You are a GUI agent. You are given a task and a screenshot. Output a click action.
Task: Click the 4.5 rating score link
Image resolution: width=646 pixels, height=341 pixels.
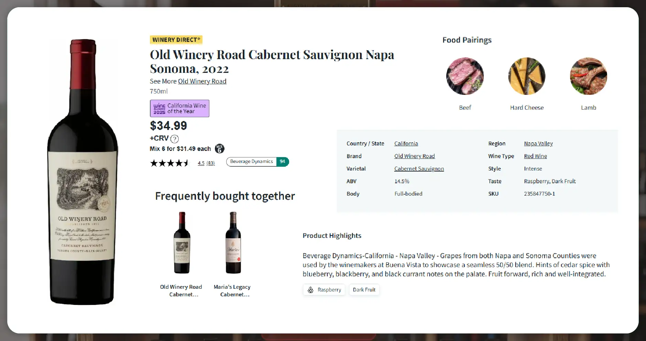click(x=201, y=163)
